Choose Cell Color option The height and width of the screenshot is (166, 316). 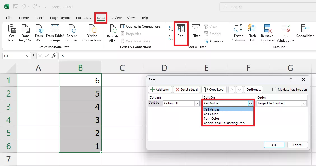(x=228, y=114)
